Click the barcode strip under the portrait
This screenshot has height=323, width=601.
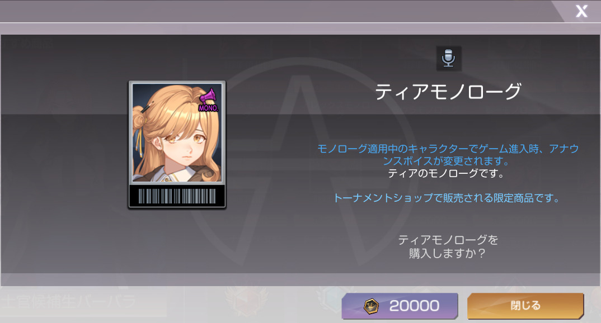(177, 196)
